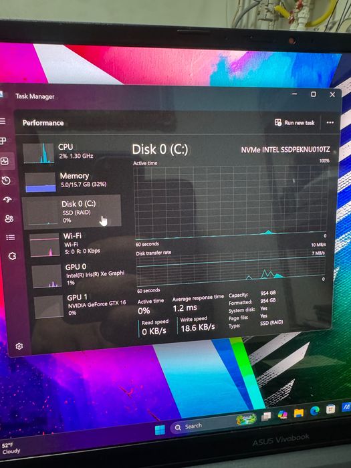Image resolution: width=351 pixels, height=468 pixels.
Task: Click the Disk 0 (C:) large title
Action: [160, 150]
